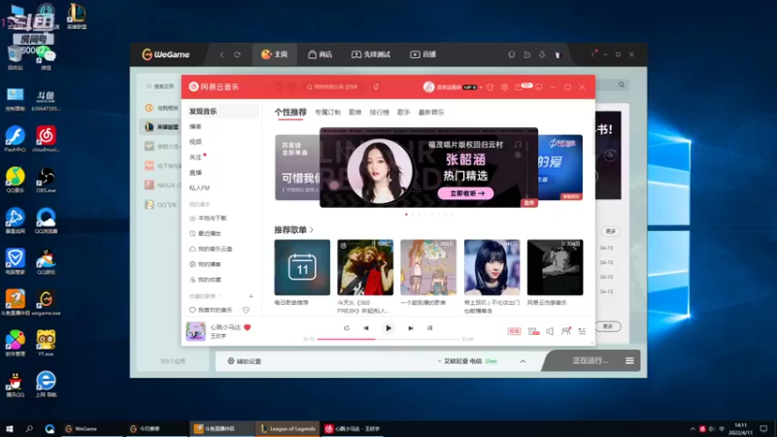Open League of Legends in the taskbar
This screenshot has width=777, height=437.
(x=287, y=429)
